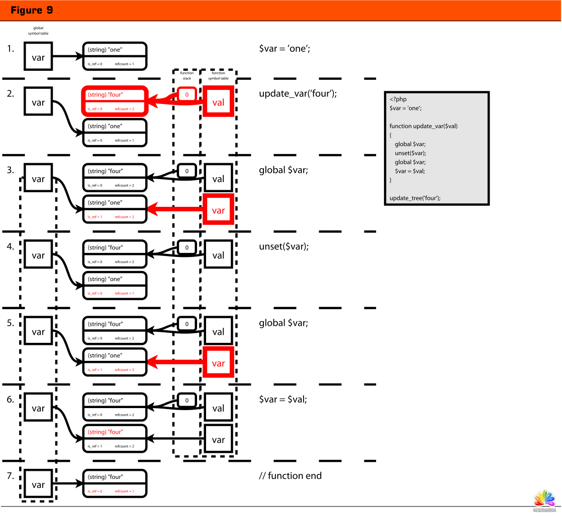The image size is (562, 517).
Task: Click the "unset($var);" statement label
Action: tap(284, 246)
